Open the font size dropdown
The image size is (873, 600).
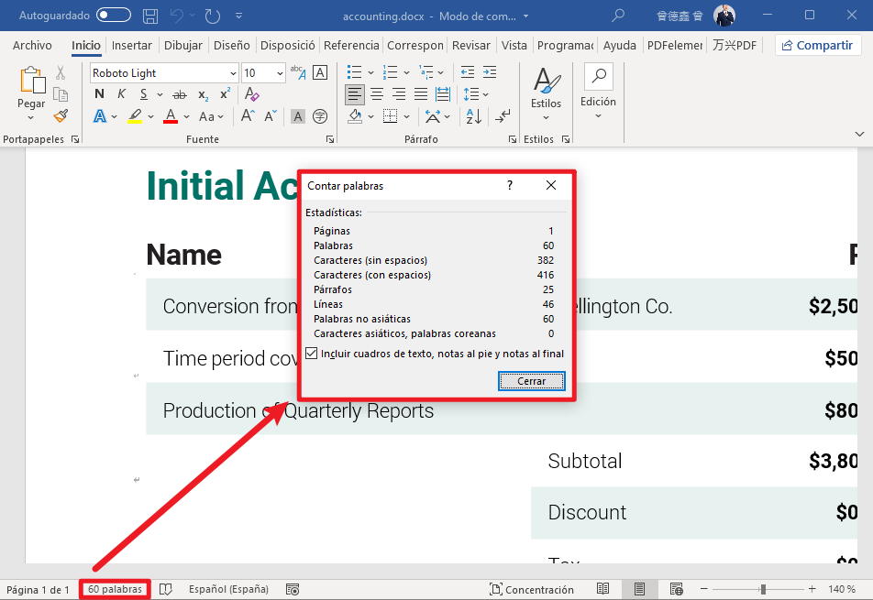pyautogui.click(x=280, y=73)
